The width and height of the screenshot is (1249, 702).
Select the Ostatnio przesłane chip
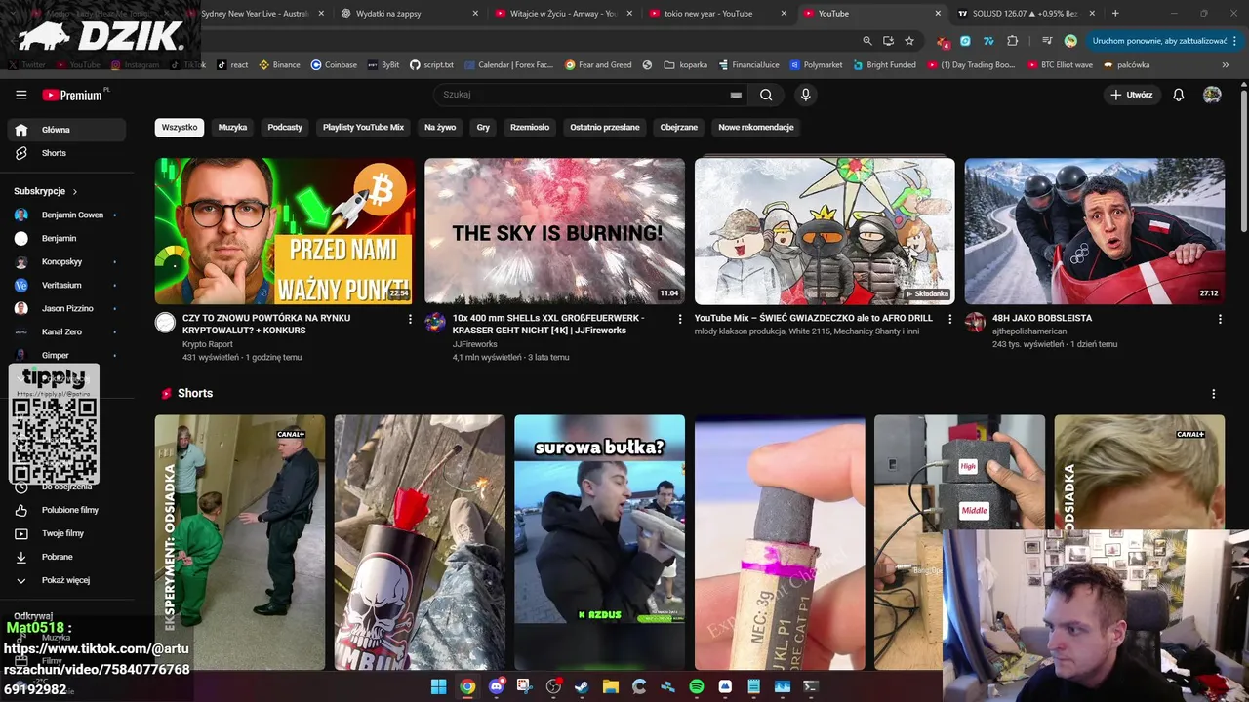(x=605, y=127)
